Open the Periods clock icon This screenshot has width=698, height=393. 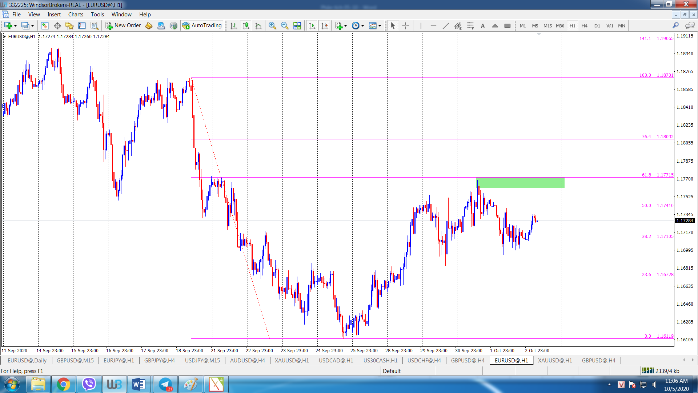pos(356,25)
